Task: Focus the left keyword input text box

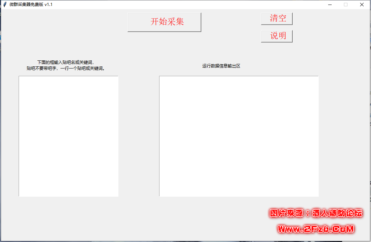Action: [69, 136]
